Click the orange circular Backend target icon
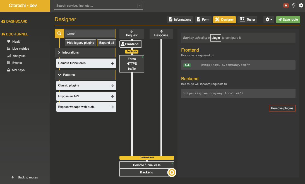The width and height of the screenshot is (305, 184). tap(172, 173)
